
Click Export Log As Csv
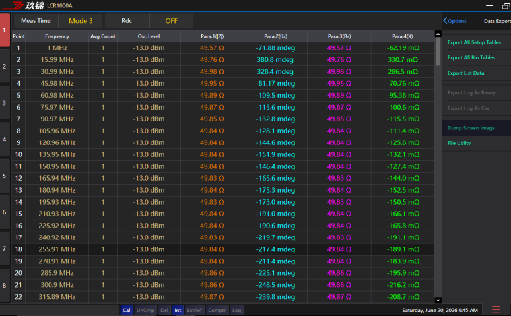[x=468, y=108]
